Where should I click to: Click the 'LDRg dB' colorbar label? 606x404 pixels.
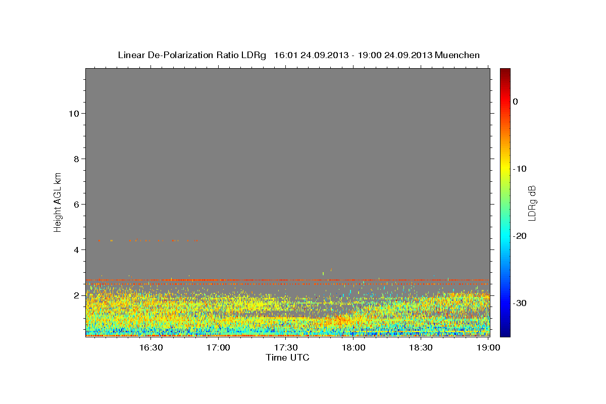[531, 203]
